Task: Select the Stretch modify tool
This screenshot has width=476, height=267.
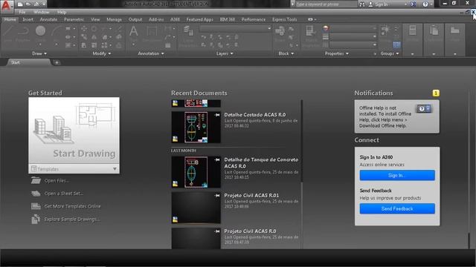Action: 84,45
